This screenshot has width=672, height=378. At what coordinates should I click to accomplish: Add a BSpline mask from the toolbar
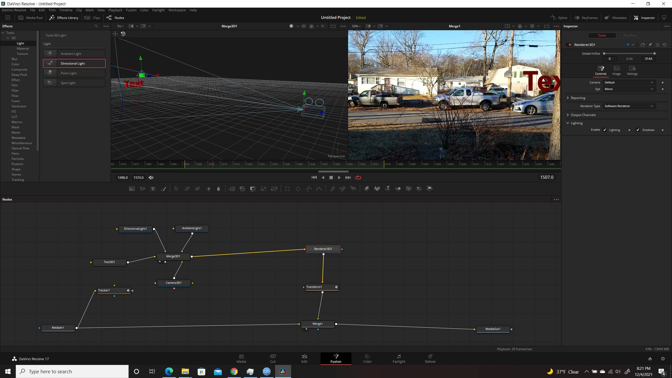pos(319,189)
